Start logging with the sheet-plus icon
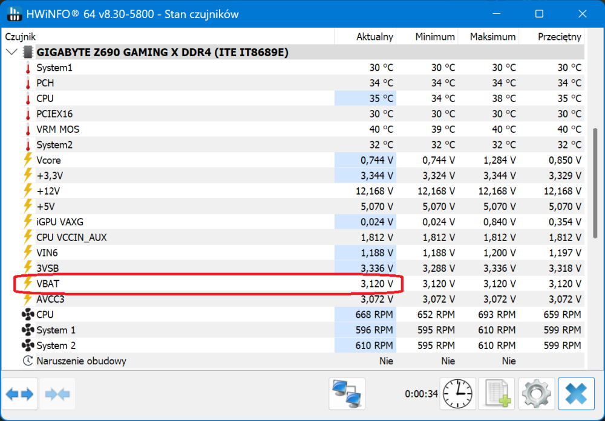This screenshot has height=421, width=605. tap(497, 394)
